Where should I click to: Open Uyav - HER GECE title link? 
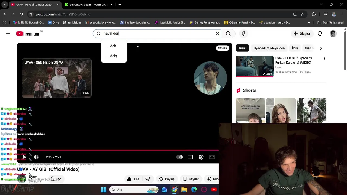click(x=294, y=60)
